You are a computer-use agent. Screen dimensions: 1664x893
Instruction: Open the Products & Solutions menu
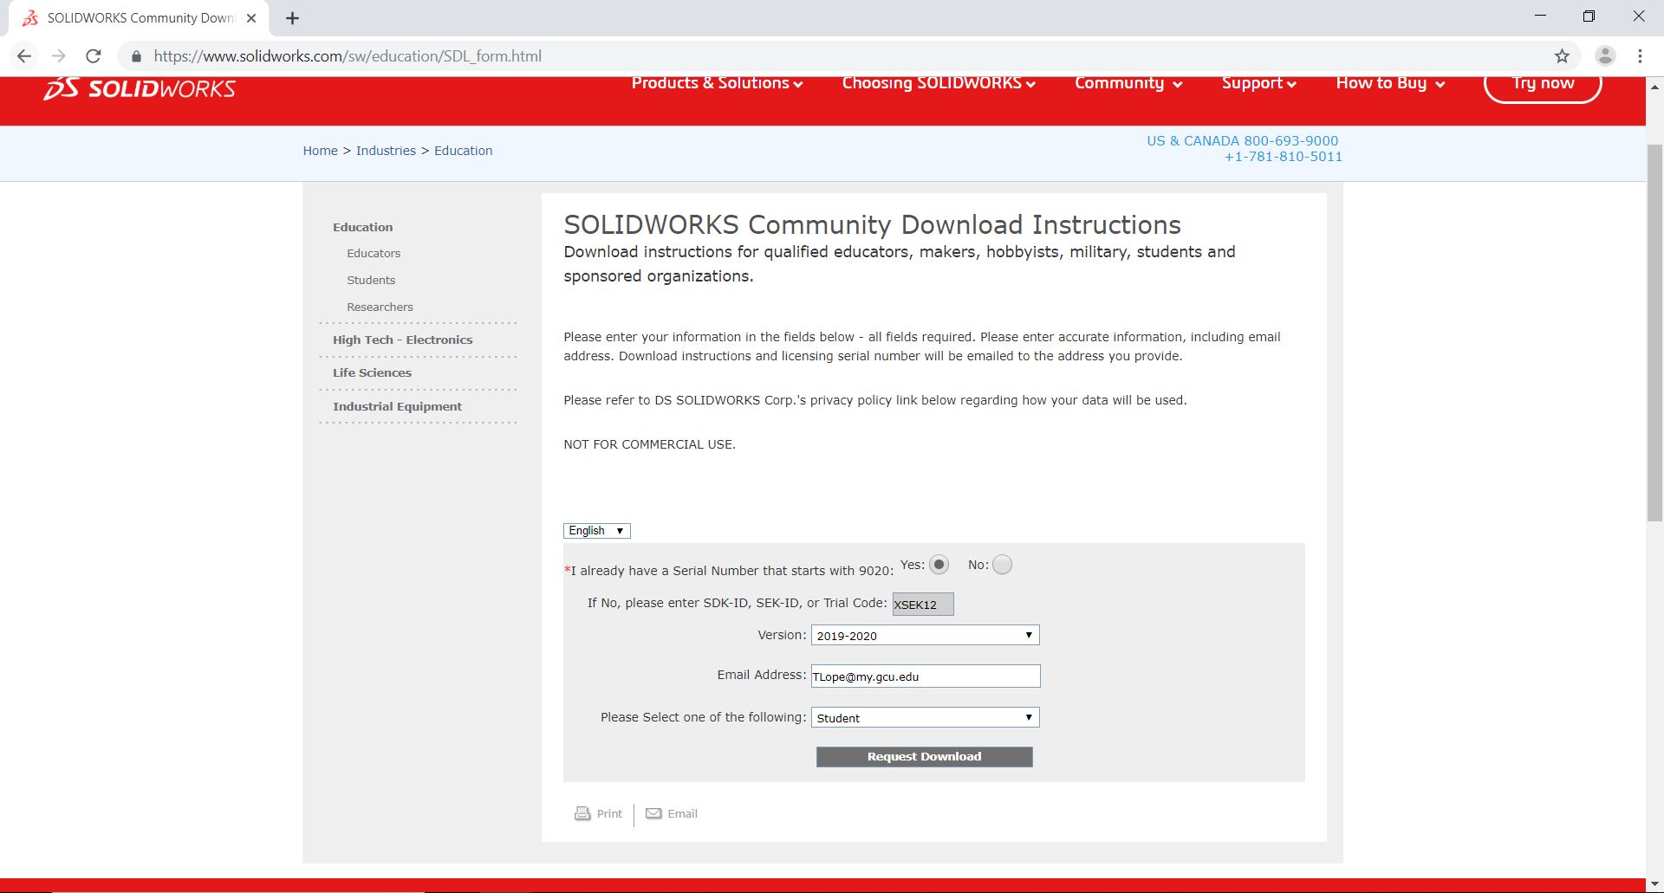(x=717, y=83)
